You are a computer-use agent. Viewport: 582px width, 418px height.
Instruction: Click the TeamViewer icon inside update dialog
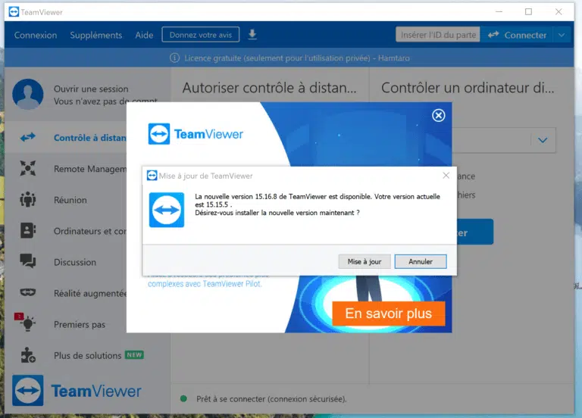pyautogui.click(x=167, y=210)
